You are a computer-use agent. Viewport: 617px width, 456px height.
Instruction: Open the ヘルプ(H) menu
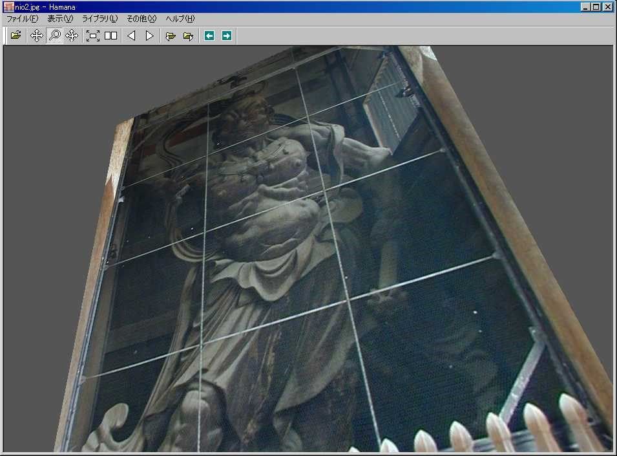pyautogui.click(x=180, y=19)
